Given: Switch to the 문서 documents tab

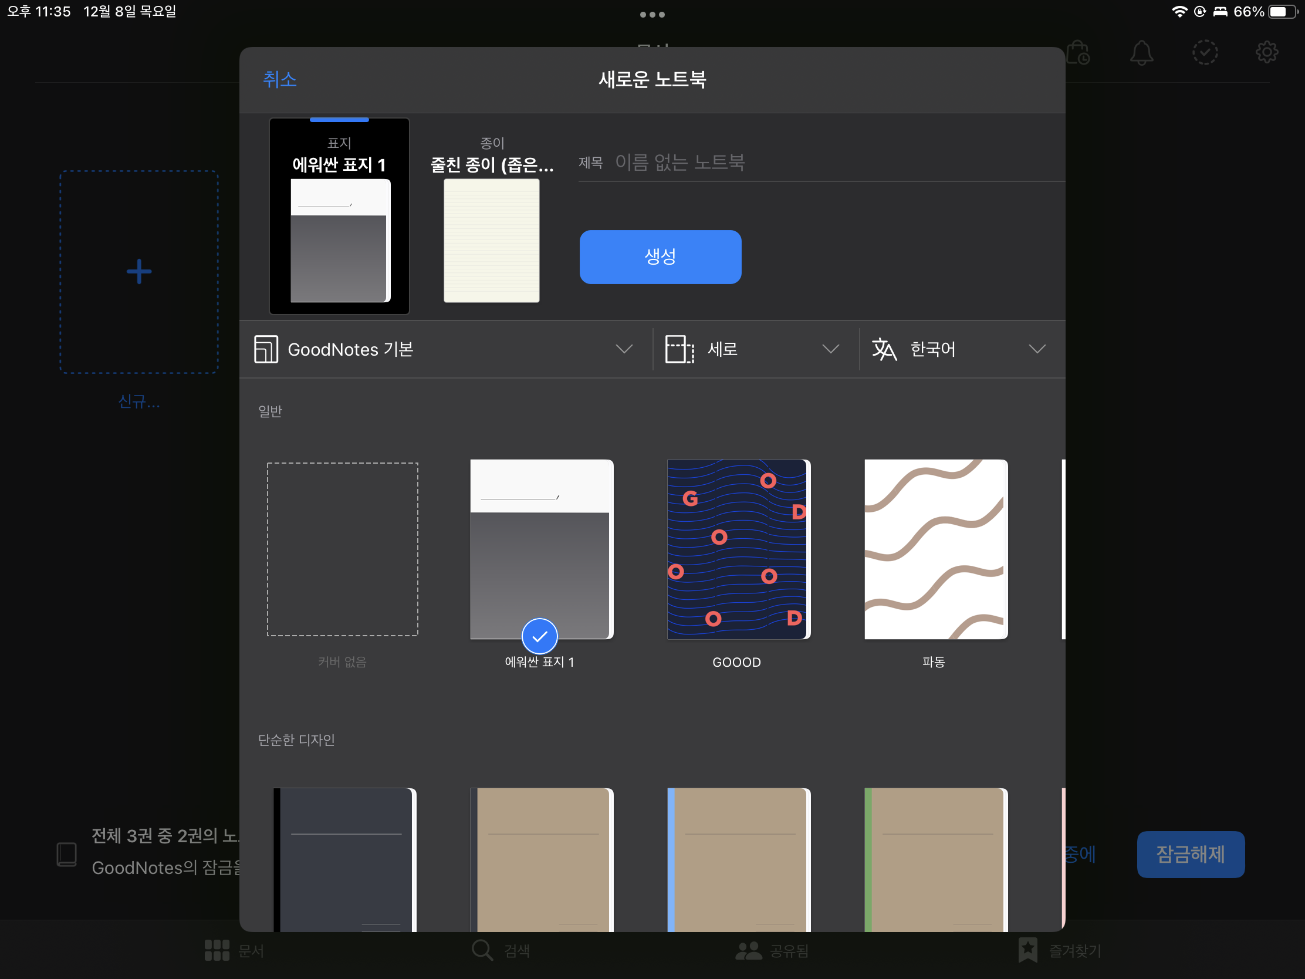Looking at the screenshot, I should point(234,950).
